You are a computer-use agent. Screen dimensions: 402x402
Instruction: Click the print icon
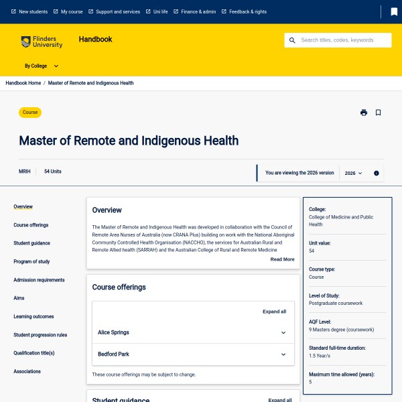364,113
